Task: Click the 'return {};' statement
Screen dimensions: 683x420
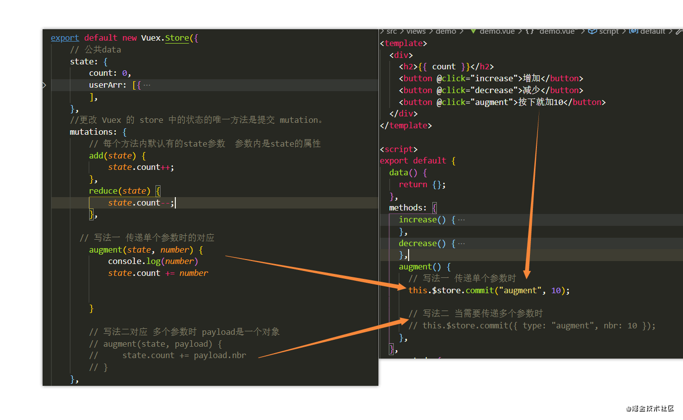Action: [422, 185]
